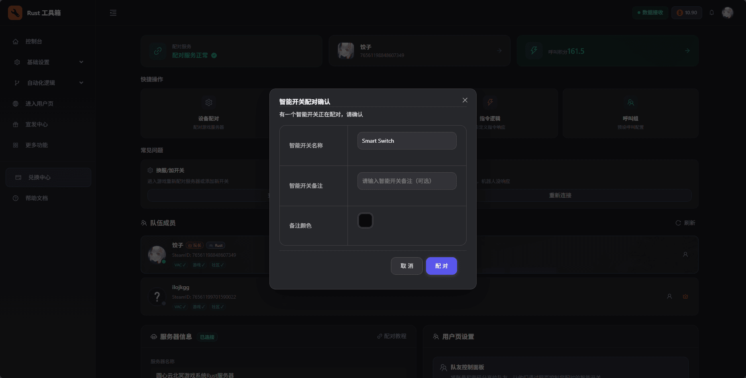The width and height of the screenshot is (746, 378).
Task: Collapse the sidebar with the menu icon
Action: coord(113,13)
